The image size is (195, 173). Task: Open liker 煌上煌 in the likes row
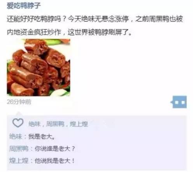click(79, 124)
